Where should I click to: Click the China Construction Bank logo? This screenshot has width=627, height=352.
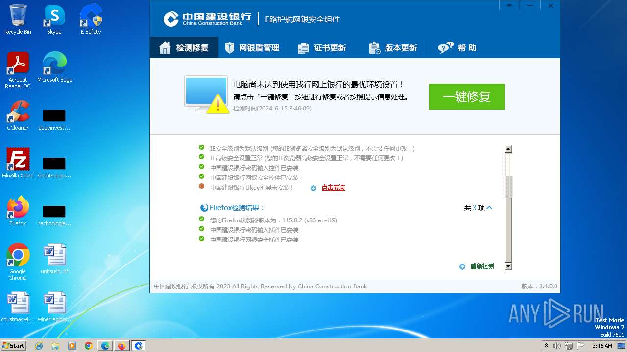pos(207,19)
